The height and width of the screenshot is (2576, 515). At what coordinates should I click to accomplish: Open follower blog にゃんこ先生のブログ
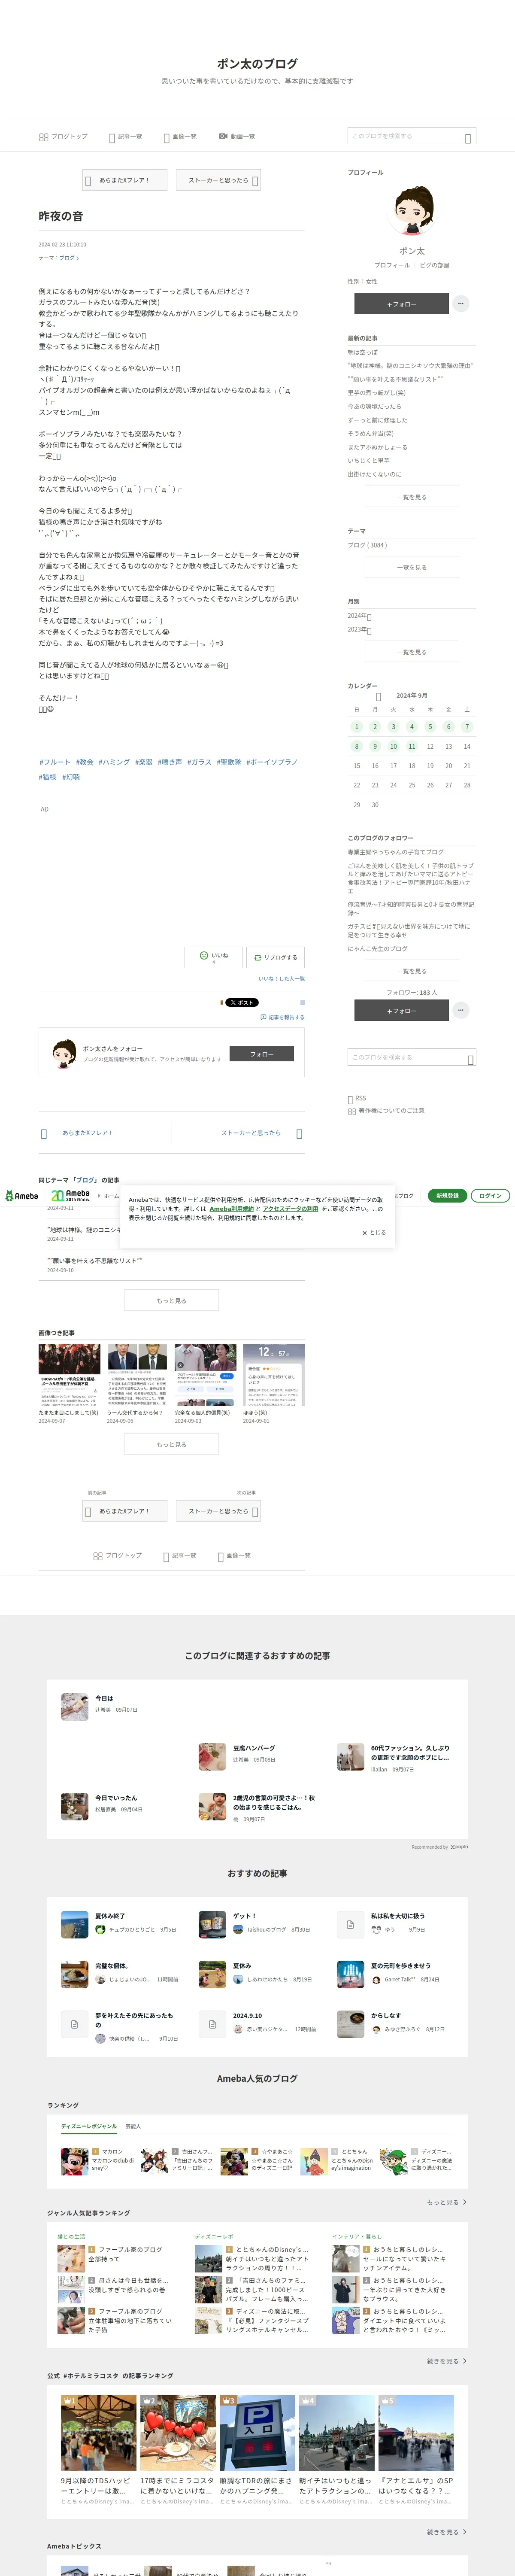[x=378, y=949]
